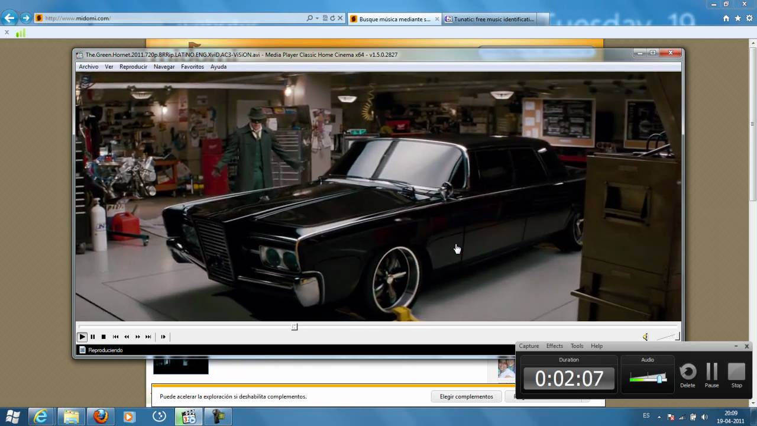The height and width of the screenshot is (426, 757).
Task: Pause the screen recording
Action: (x=712, y=375)
